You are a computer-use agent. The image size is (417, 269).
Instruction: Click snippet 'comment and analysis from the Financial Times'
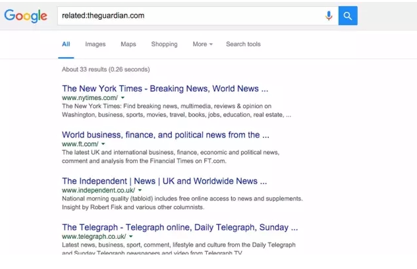pos(171,157)
